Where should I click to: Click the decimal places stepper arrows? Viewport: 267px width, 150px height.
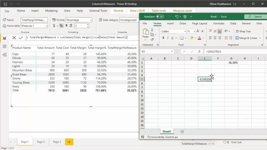[88, 26]
